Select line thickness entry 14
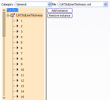 point(23,91)
